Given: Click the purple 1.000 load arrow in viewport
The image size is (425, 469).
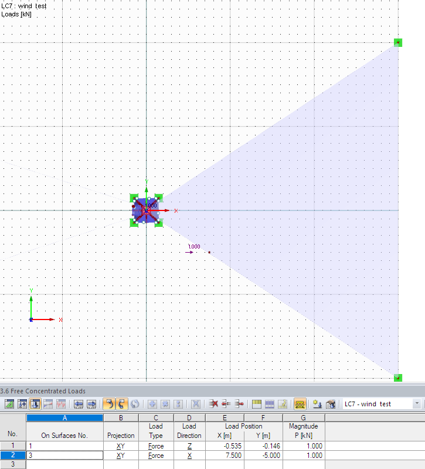Looking at the screenshot, I should (189, 253).
